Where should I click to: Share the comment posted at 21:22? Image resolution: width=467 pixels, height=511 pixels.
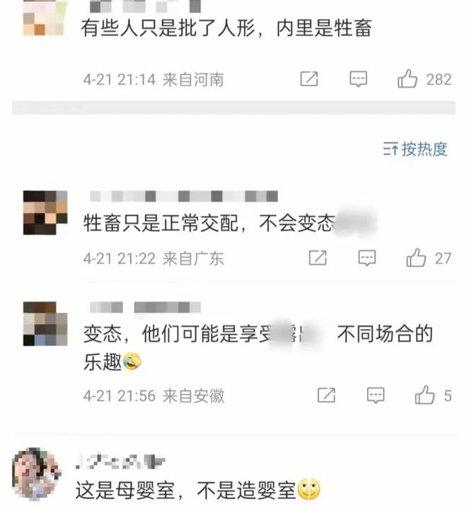click(x=318, y=258)
